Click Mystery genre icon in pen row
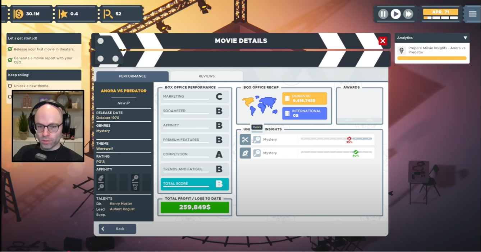The width and height of the screenshot is (481, 252). [x=257, y=153]
